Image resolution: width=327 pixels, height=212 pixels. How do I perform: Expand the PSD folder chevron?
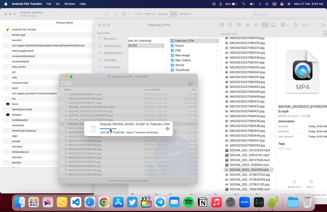(217, 51)
